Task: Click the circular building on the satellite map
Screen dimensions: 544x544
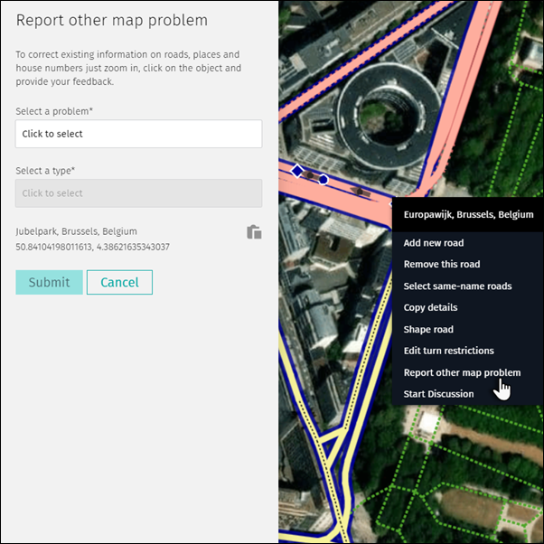Action: pyautogui.click(x=389, y=117)
